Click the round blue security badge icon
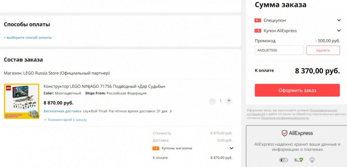This screenshot has height=167, width=347. (x=312, y=160)
